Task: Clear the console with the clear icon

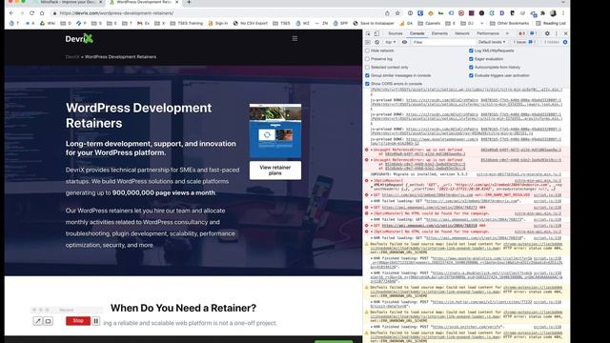Action: pyautogui.click(x=377, y=42)
